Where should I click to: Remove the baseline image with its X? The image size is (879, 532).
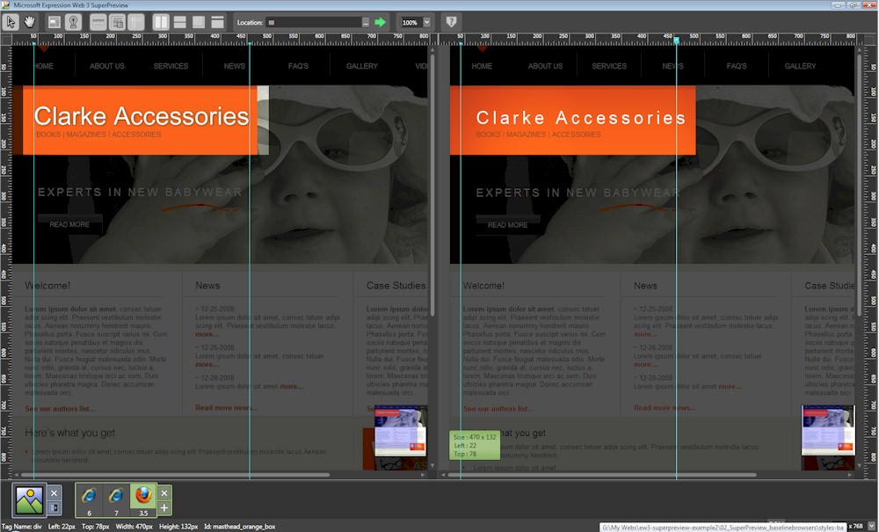[x=54, y=493]
